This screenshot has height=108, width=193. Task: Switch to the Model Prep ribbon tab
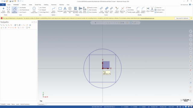38,5
